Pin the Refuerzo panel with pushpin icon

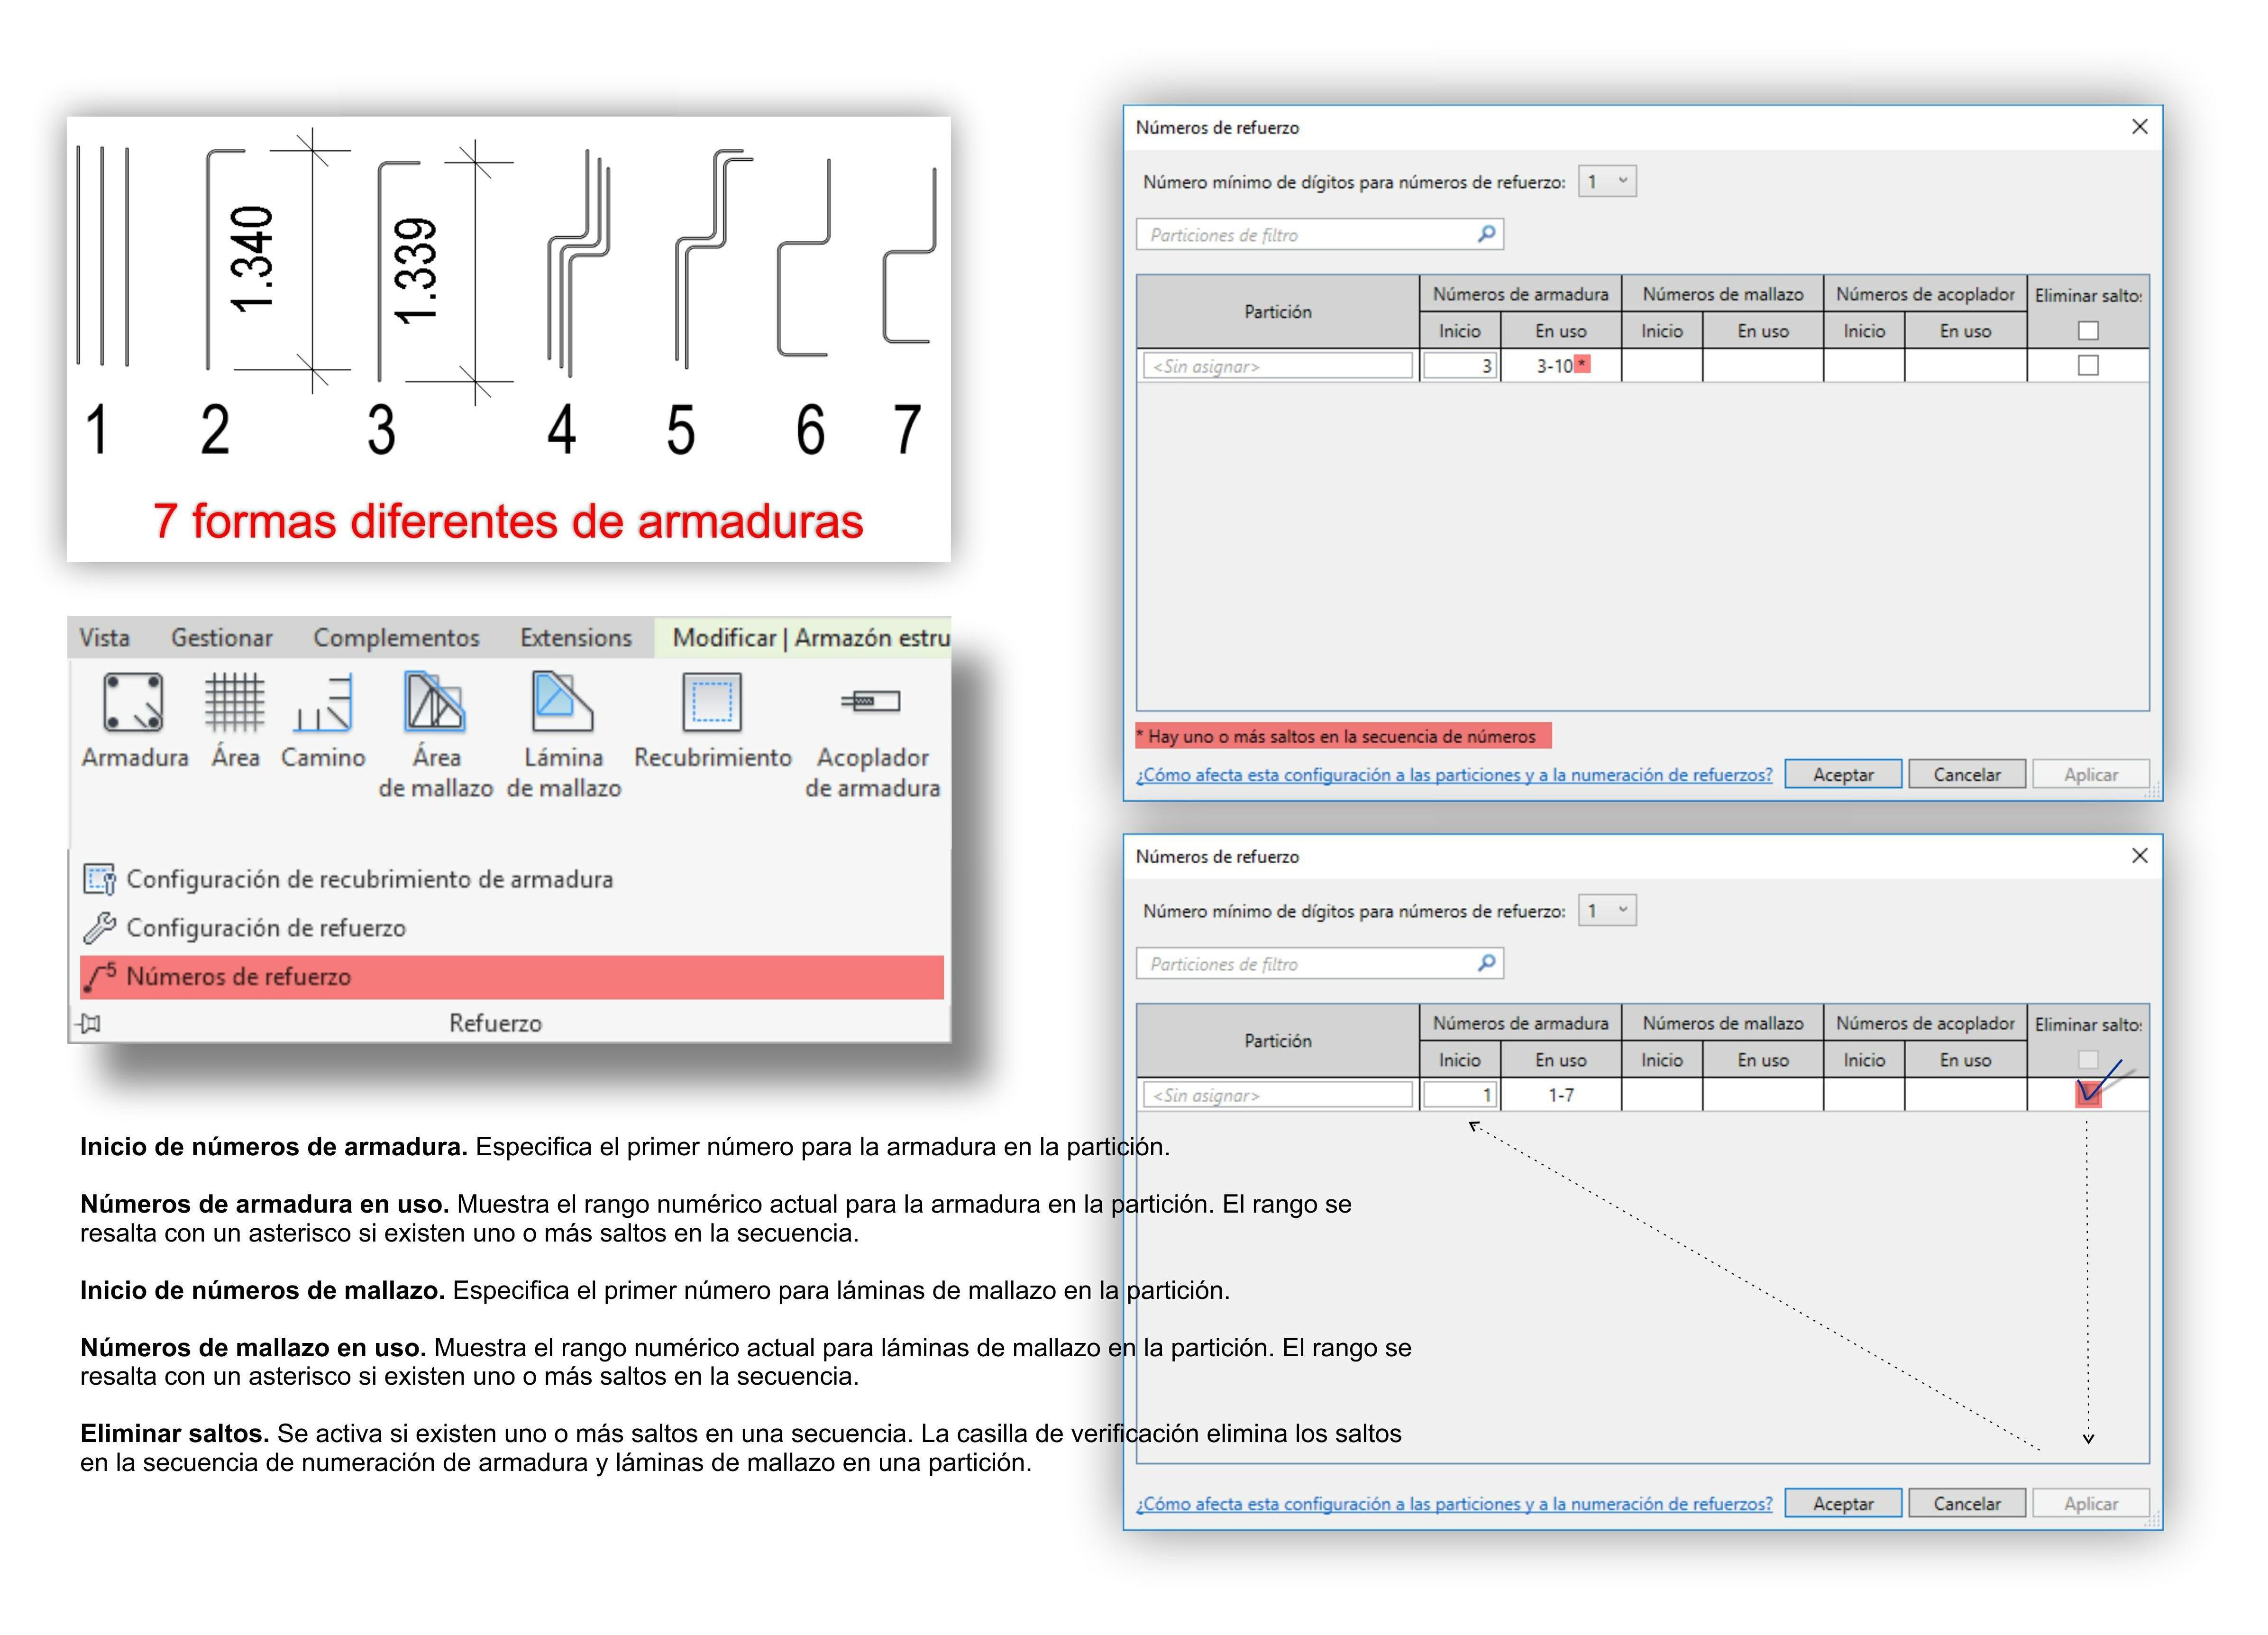[90, 1023]
